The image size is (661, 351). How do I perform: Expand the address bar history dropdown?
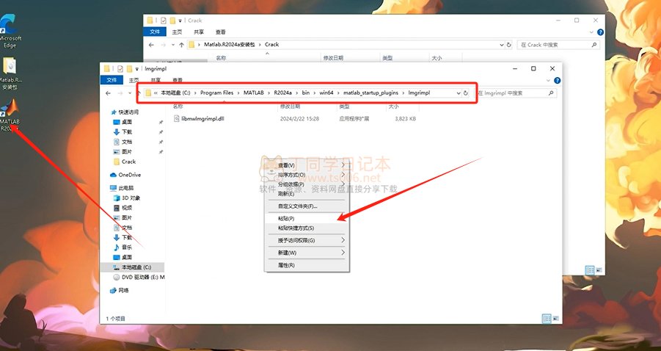pos(458,93)
